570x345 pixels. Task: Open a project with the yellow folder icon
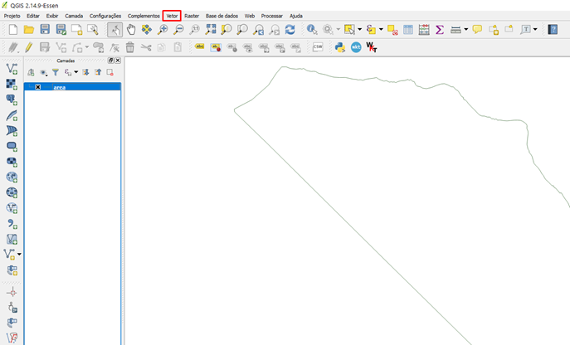pos(29,30)
